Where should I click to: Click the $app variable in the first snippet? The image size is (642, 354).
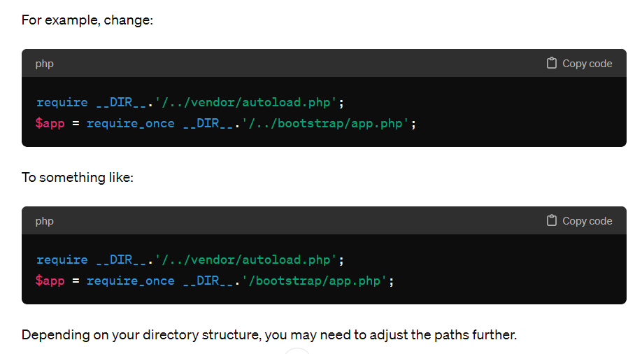point(49,123)
